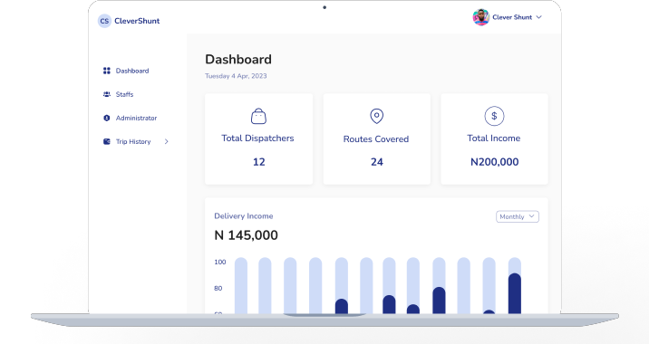Screen dimensions: 649x344
Task: Click the Administrator shield icon
Action: coord(107,118)
